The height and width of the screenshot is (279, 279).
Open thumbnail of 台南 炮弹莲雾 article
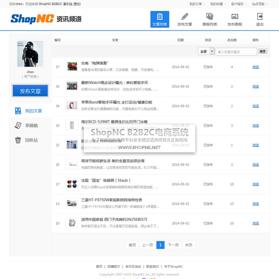[72, 66]
